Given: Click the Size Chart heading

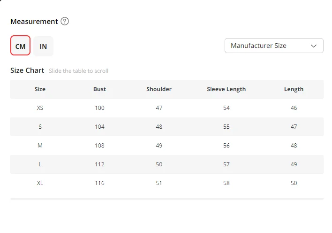Looking at the screenshot, I should pyautogui.click(x=27, y=70).
